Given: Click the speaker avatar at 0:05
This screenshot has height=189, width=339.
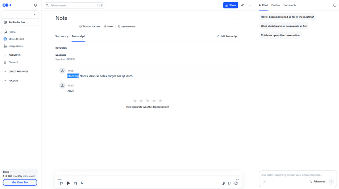Looking at the screenshot, I should (x=62, y=71).
